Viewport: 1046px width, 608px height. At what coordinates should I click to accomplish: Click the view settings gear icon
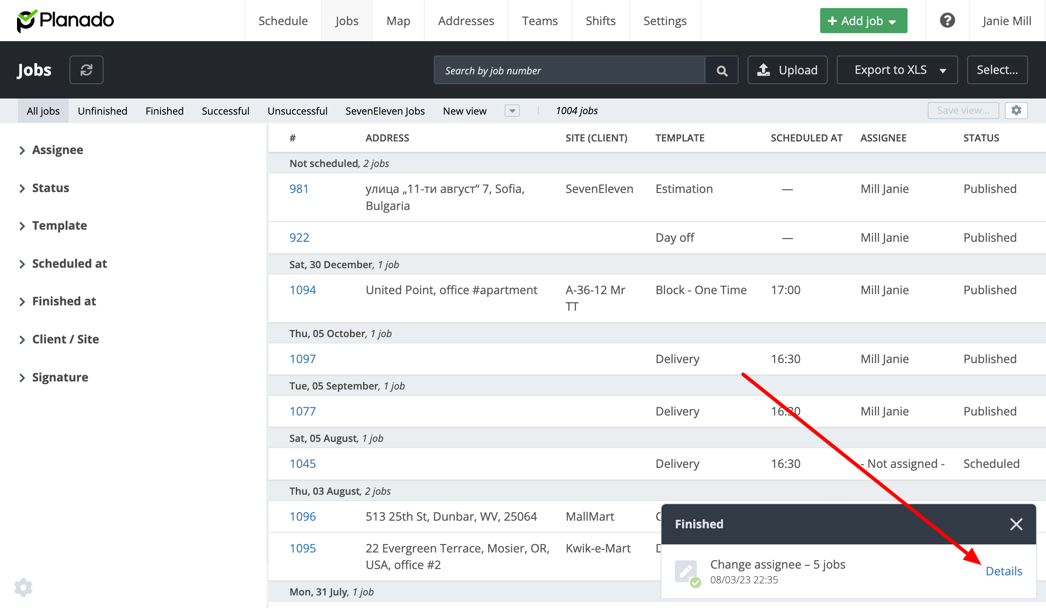[1016, 111]
